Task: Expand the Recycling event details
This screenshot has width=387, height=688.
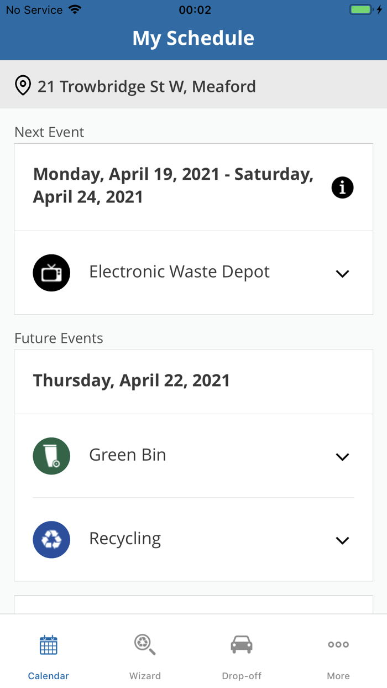Action: [x=342, y=540]
